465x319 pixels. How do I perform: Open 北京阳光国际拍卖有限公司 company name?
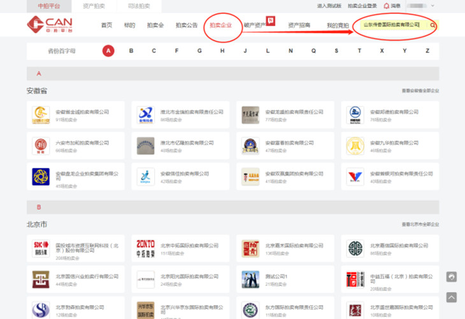189,276
